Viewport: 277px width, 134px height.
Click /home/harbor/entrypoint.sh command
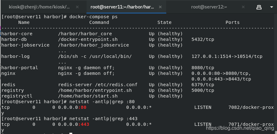(95, 90)
